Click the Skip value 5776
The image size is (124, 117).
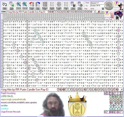click(92, 9)
